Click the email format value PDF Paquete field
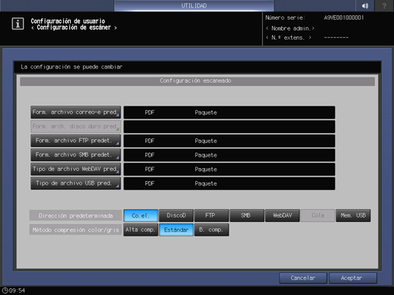 (x=229, y=113)
